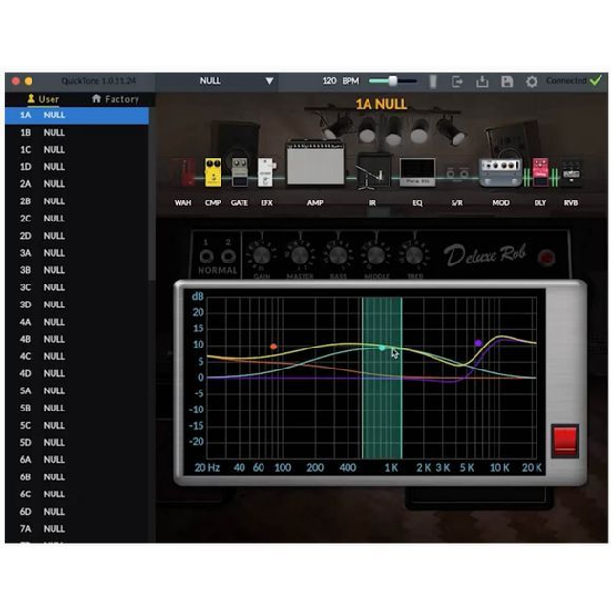Click the orange low EQ band node
611x611 pixels.
coord(274,347)
